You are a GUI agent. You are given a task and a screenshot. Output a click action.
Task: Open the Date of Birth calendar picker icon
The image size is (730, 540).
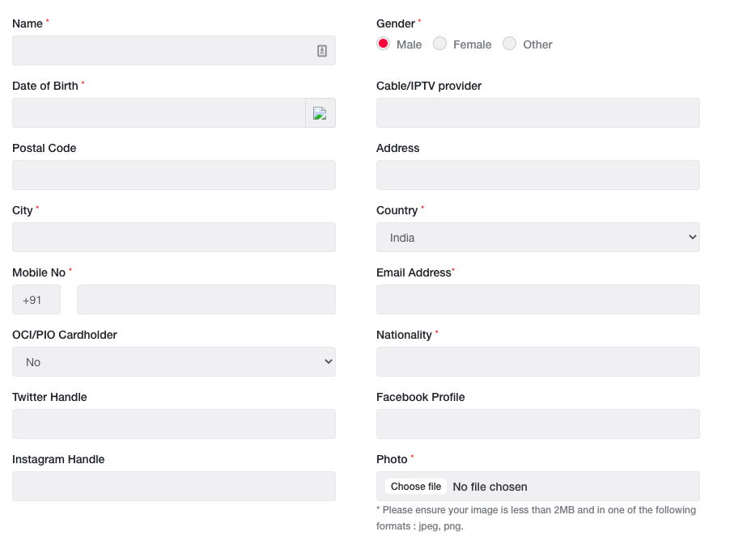coord(320,113)
